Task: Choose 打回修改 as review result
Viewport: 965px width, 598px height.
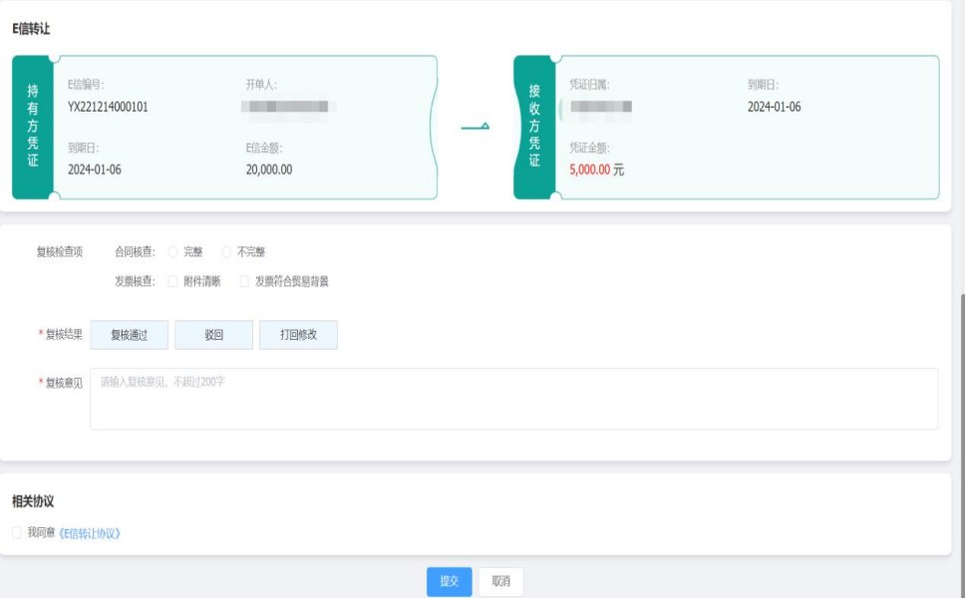Action: click(298, 335)
